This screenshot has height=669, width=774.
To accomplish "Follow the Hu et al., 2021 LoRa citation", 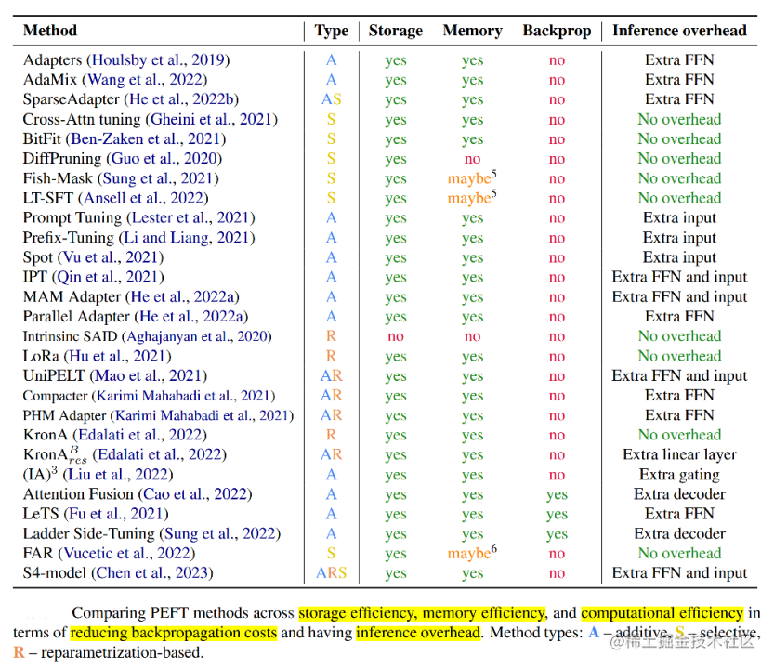I will pos(117,357).
